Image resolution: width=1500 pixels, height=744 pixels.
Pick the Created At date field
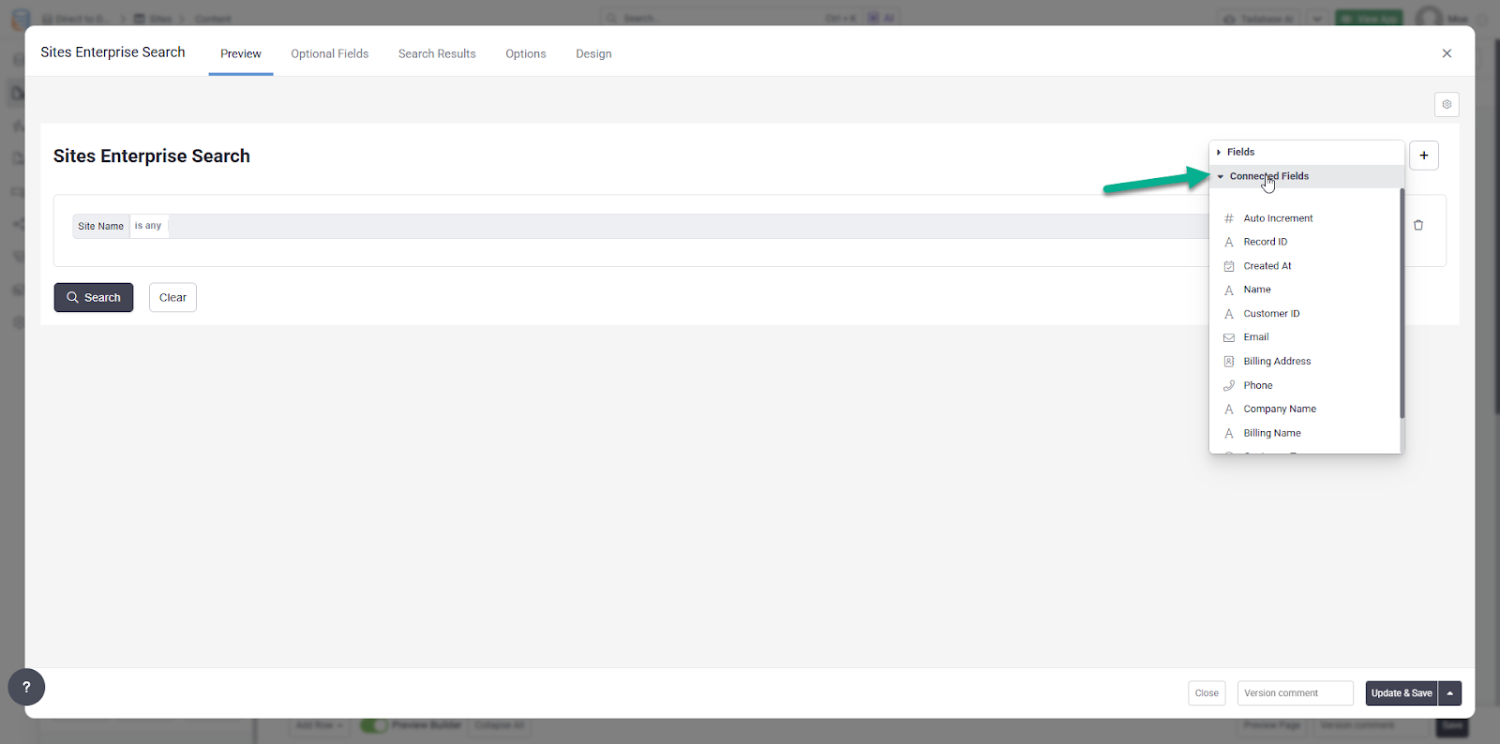(1267, 266)
